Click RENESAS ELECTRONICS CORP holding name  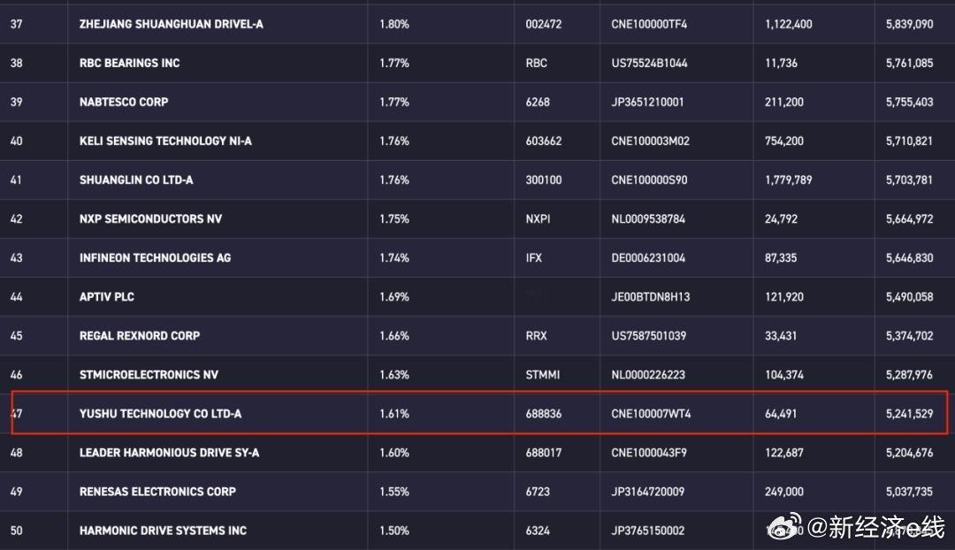coord(157,492)
